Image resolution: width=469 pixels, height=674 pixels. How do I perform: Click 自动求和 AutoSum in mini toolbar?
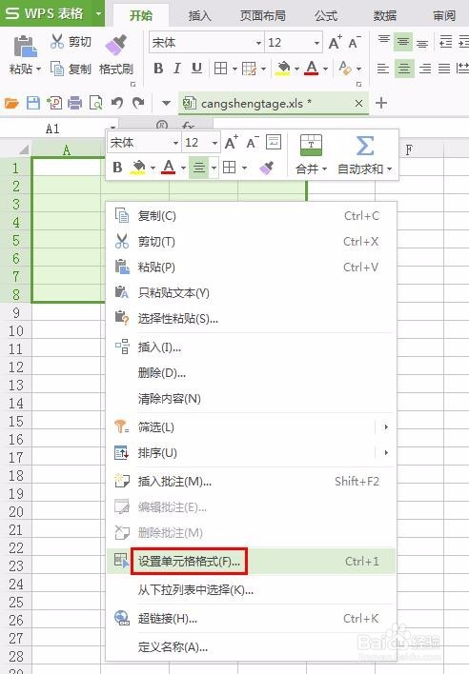[364, 154]
